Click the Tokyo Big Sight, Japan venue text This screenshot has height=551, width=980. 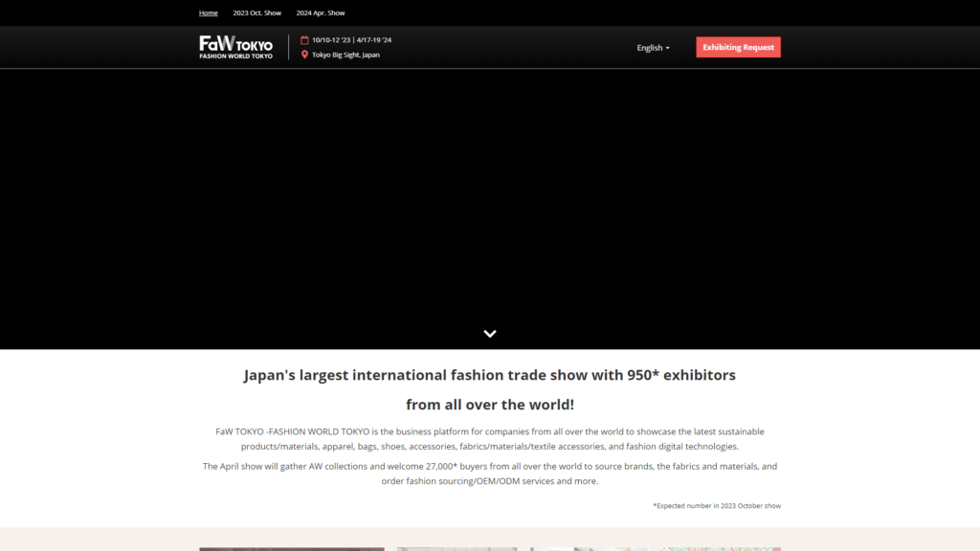(x=345, y=55)
